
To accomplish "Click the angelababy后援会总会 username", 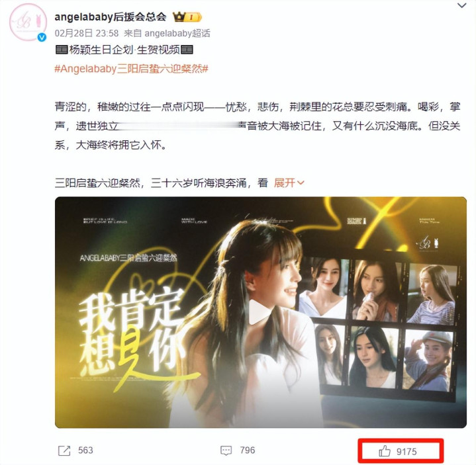I will coord(111,17).
